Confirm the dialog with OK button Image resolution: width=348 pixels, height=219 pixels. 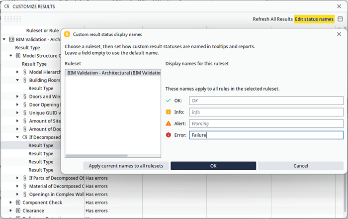pos(213,166)
